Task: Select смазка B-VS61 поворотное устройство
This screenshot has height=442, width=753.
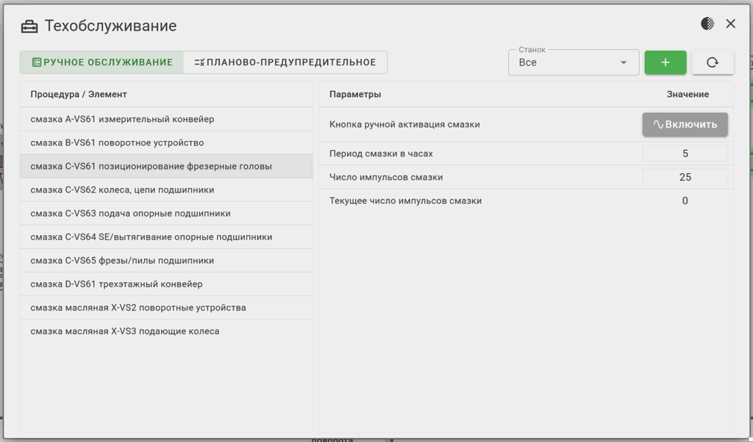Action: (166, 142)
